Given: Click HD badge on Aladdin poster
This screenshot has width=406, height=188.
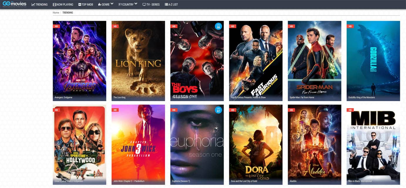Looking at the screenshot, I should (291, 110).
